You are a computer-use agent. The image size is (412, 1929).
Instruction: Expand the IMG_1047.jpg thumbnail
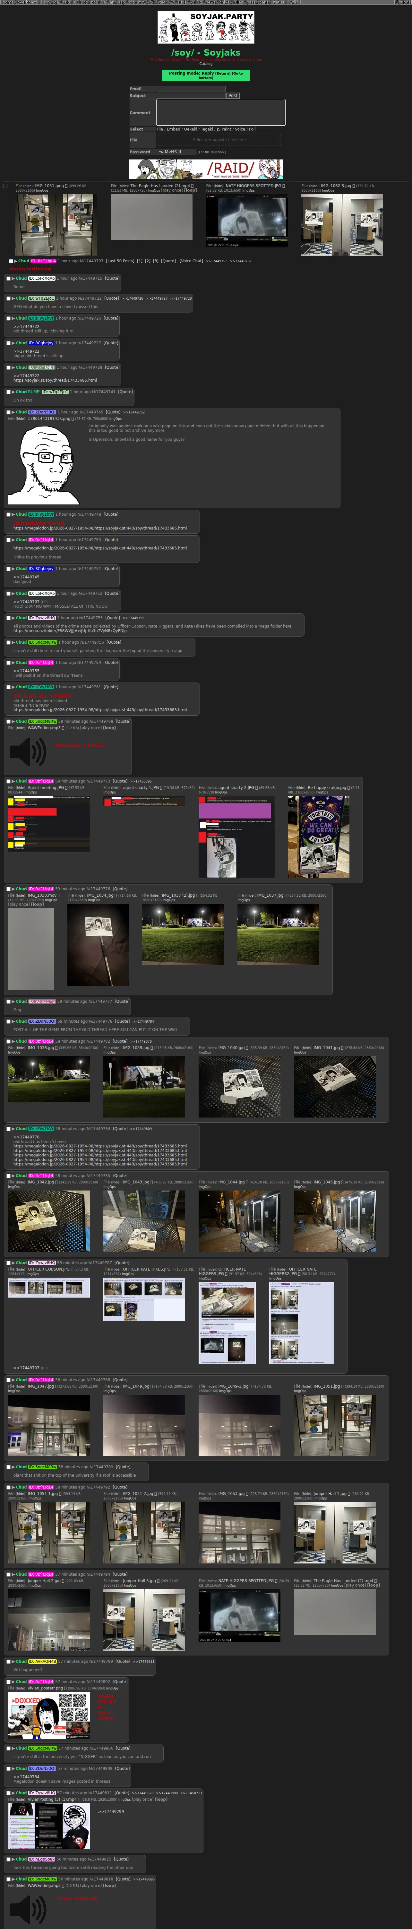(x=48, y=1424)
